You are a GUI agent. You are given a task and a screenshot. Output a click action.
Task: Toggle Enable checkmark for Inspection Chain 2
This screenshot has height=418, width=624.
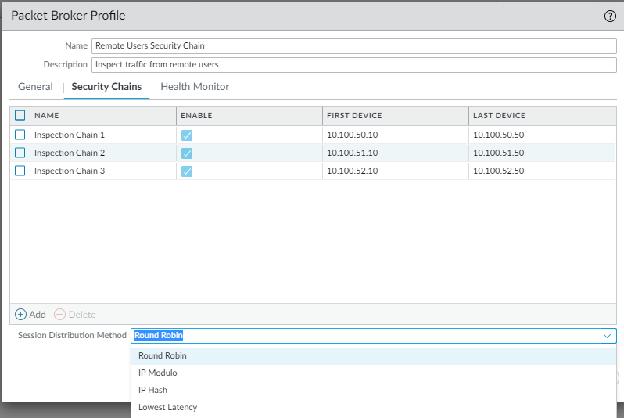pos(187,153)
